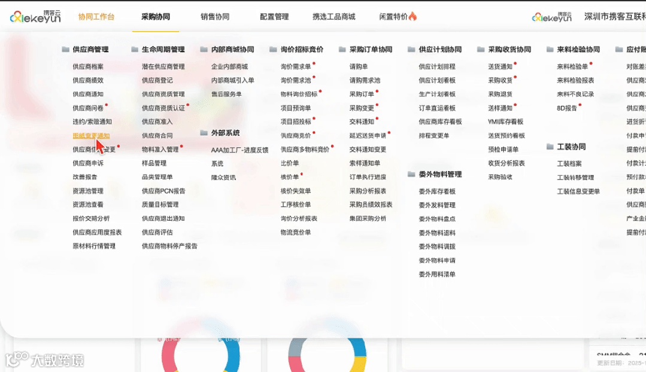Screen dimensions: 646x372
Task: Click the folder icon beside 生命周期管理
Action: pos(134,49)
